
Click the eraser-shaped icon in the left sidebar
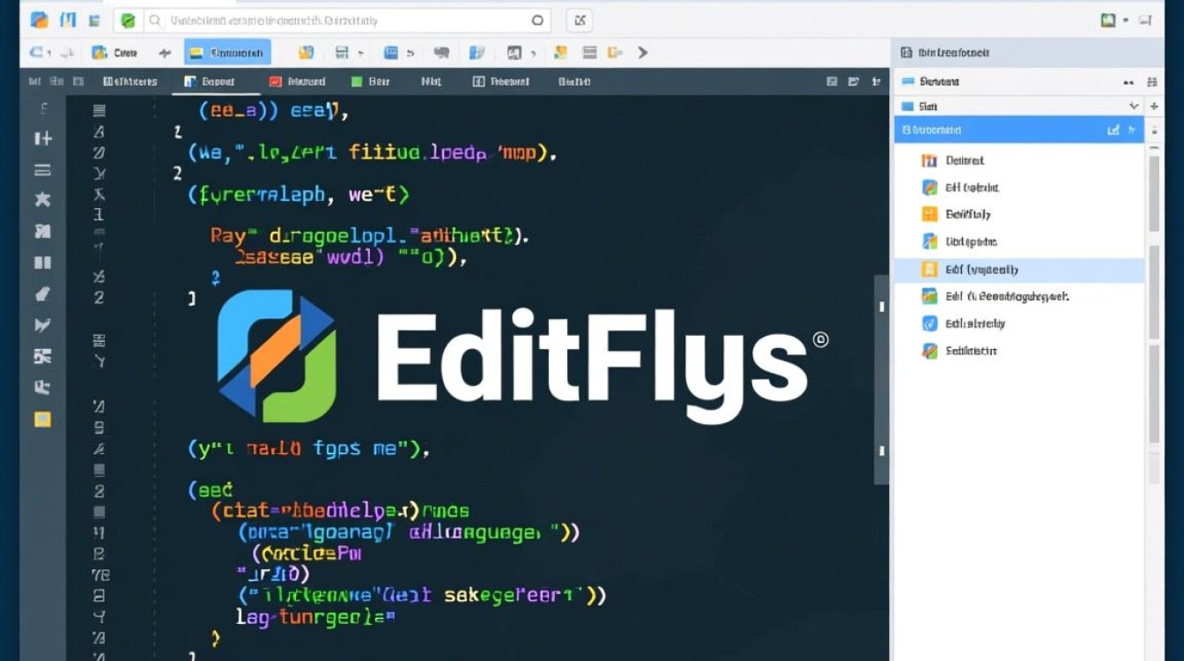coord(42,294)
